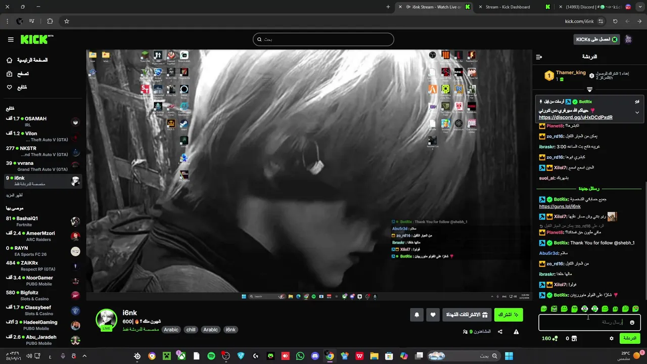Open the Kick hamburger menu
The width and height of the screenshot is (647, 364).
[x=11, y=39]
